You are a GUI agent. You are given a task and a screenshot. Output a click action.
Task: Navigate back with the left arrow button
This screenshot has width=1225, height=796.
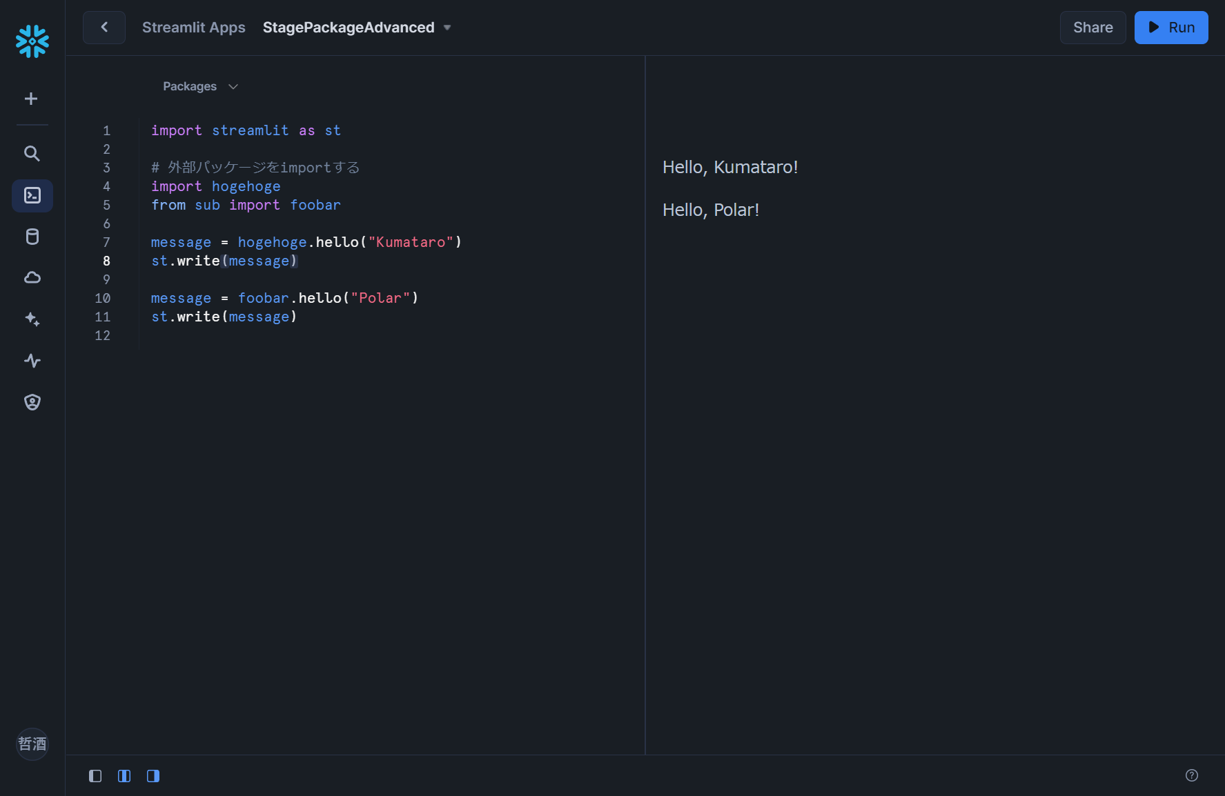click(104, 28)
